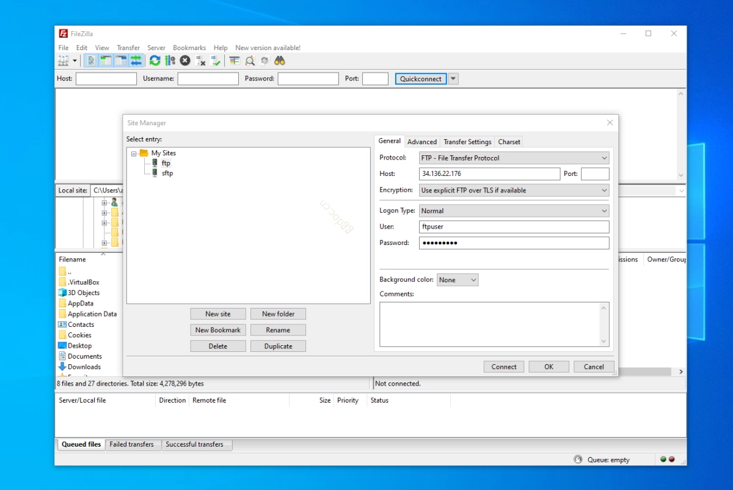733x490 pixels.
Task: Open the Background color dropdown
Action: 458,280
